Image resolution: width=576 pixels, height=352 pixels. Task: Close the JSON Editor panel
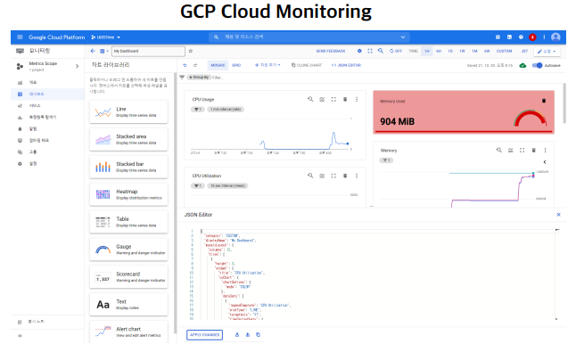pyautogui.click(x=558, y=215)
